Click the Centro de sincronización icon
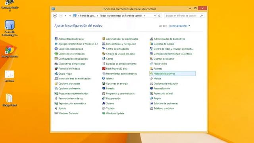The height and width of the screenshot is (143, 254). (x=56, y=54)
